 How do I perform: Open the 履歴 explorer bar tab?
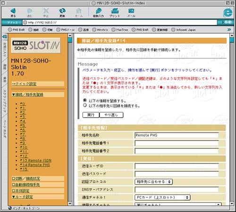(x=5, y=67)
